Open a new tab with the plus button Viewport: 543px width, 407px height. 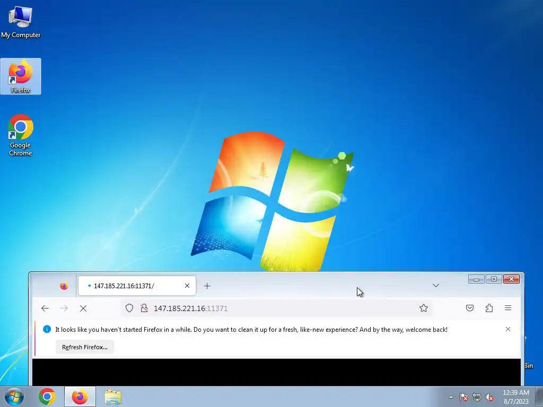[207, 286]
